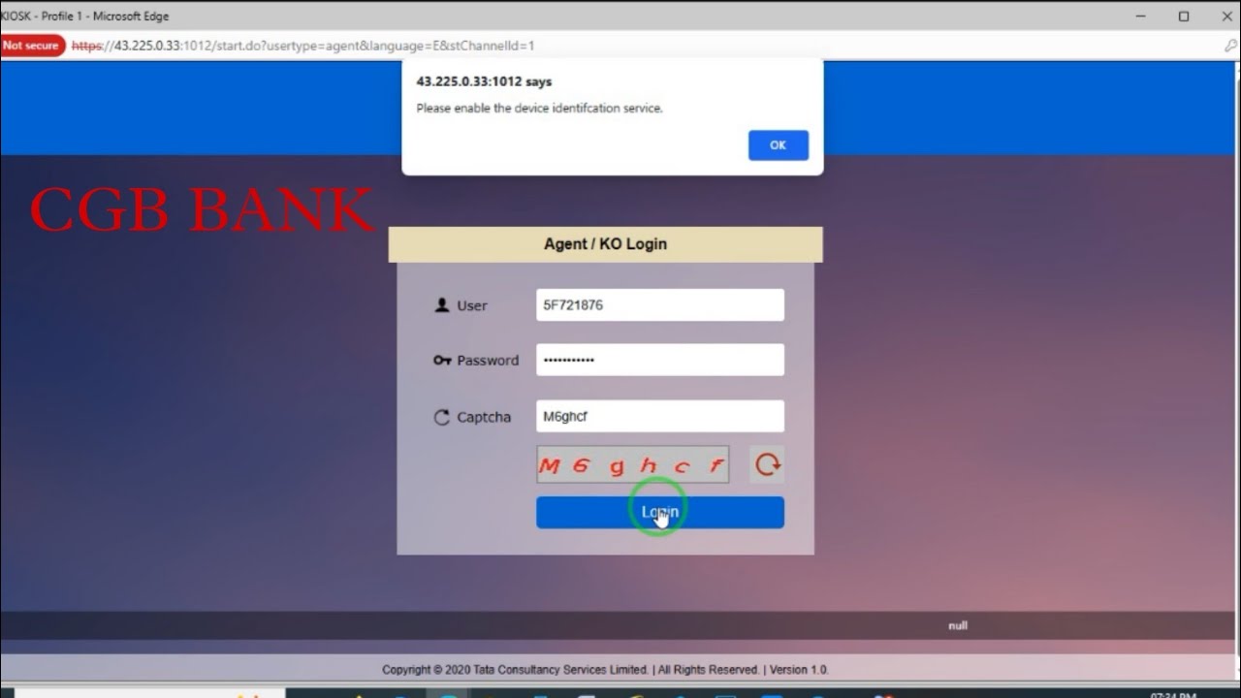Click the browser address bar URL
This screenshot has width=1241, height=698.
[x=302, y=46]
